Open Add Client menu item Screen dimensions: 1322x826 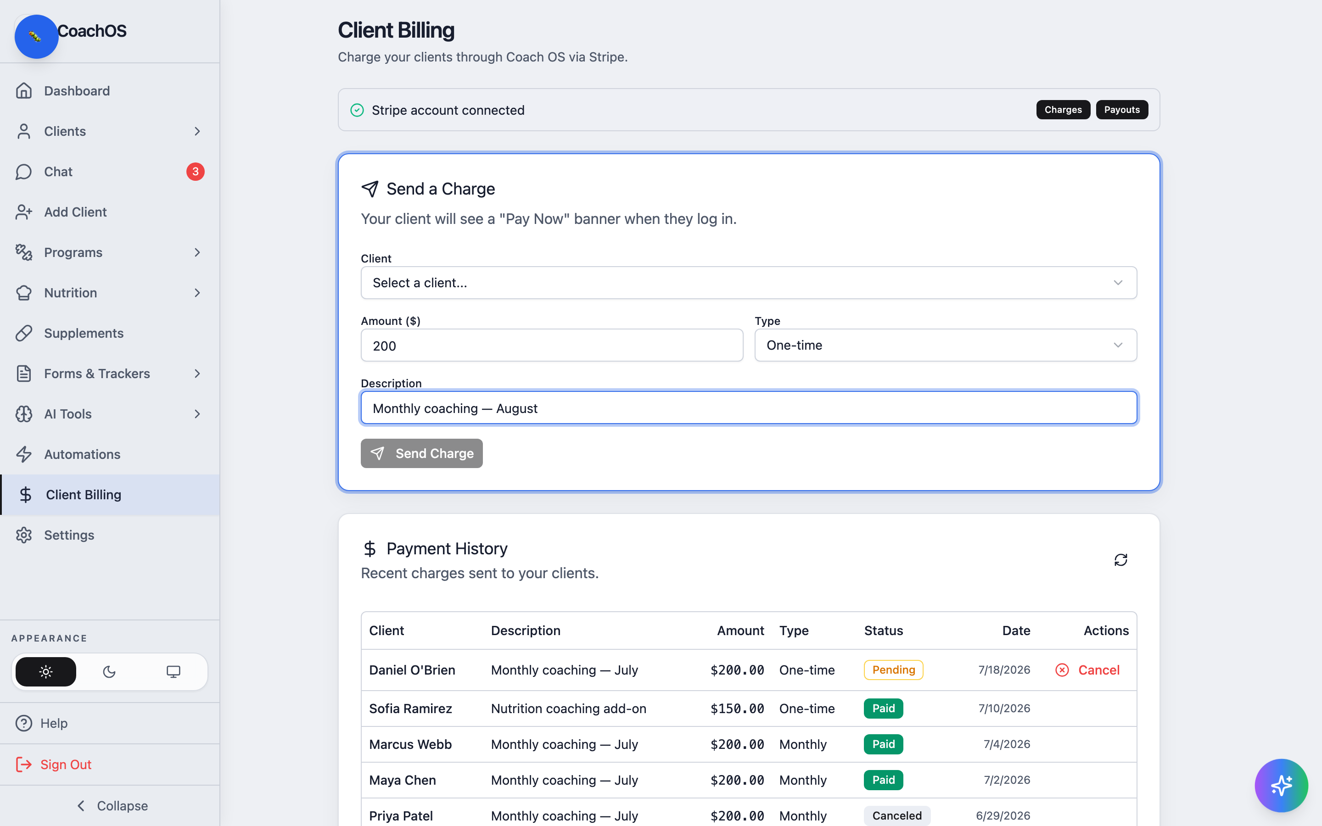(110, 212)
